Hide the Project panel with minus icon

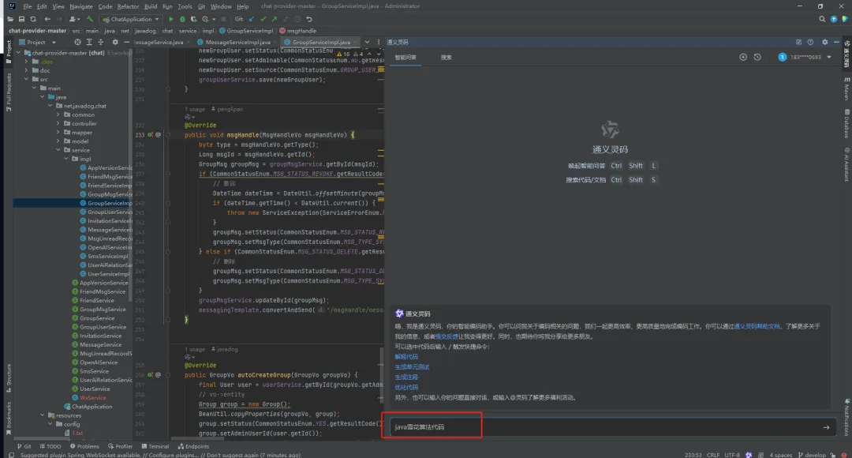coord(126,42)
